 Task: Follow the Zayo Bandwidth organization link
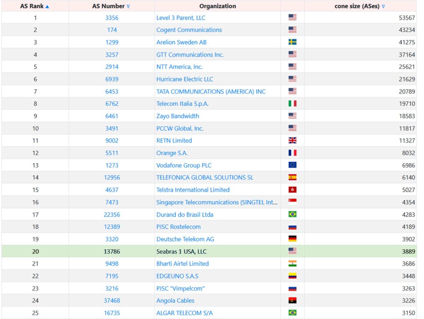(178, 116)
